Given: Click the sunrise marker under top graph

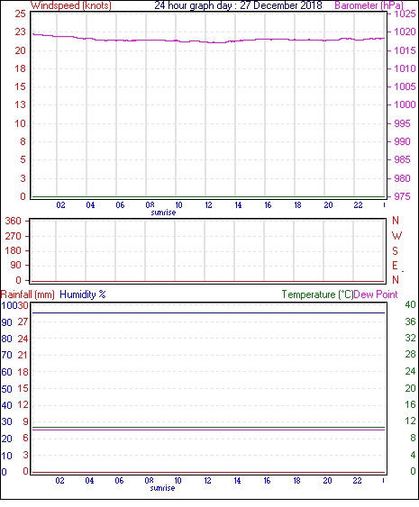Looking at the screenshot, I should pyautogui.click(x=163, y=213).
